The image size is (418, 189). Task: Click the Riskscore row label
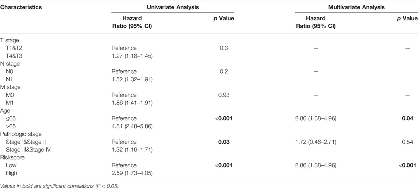[x=12, y=157]
